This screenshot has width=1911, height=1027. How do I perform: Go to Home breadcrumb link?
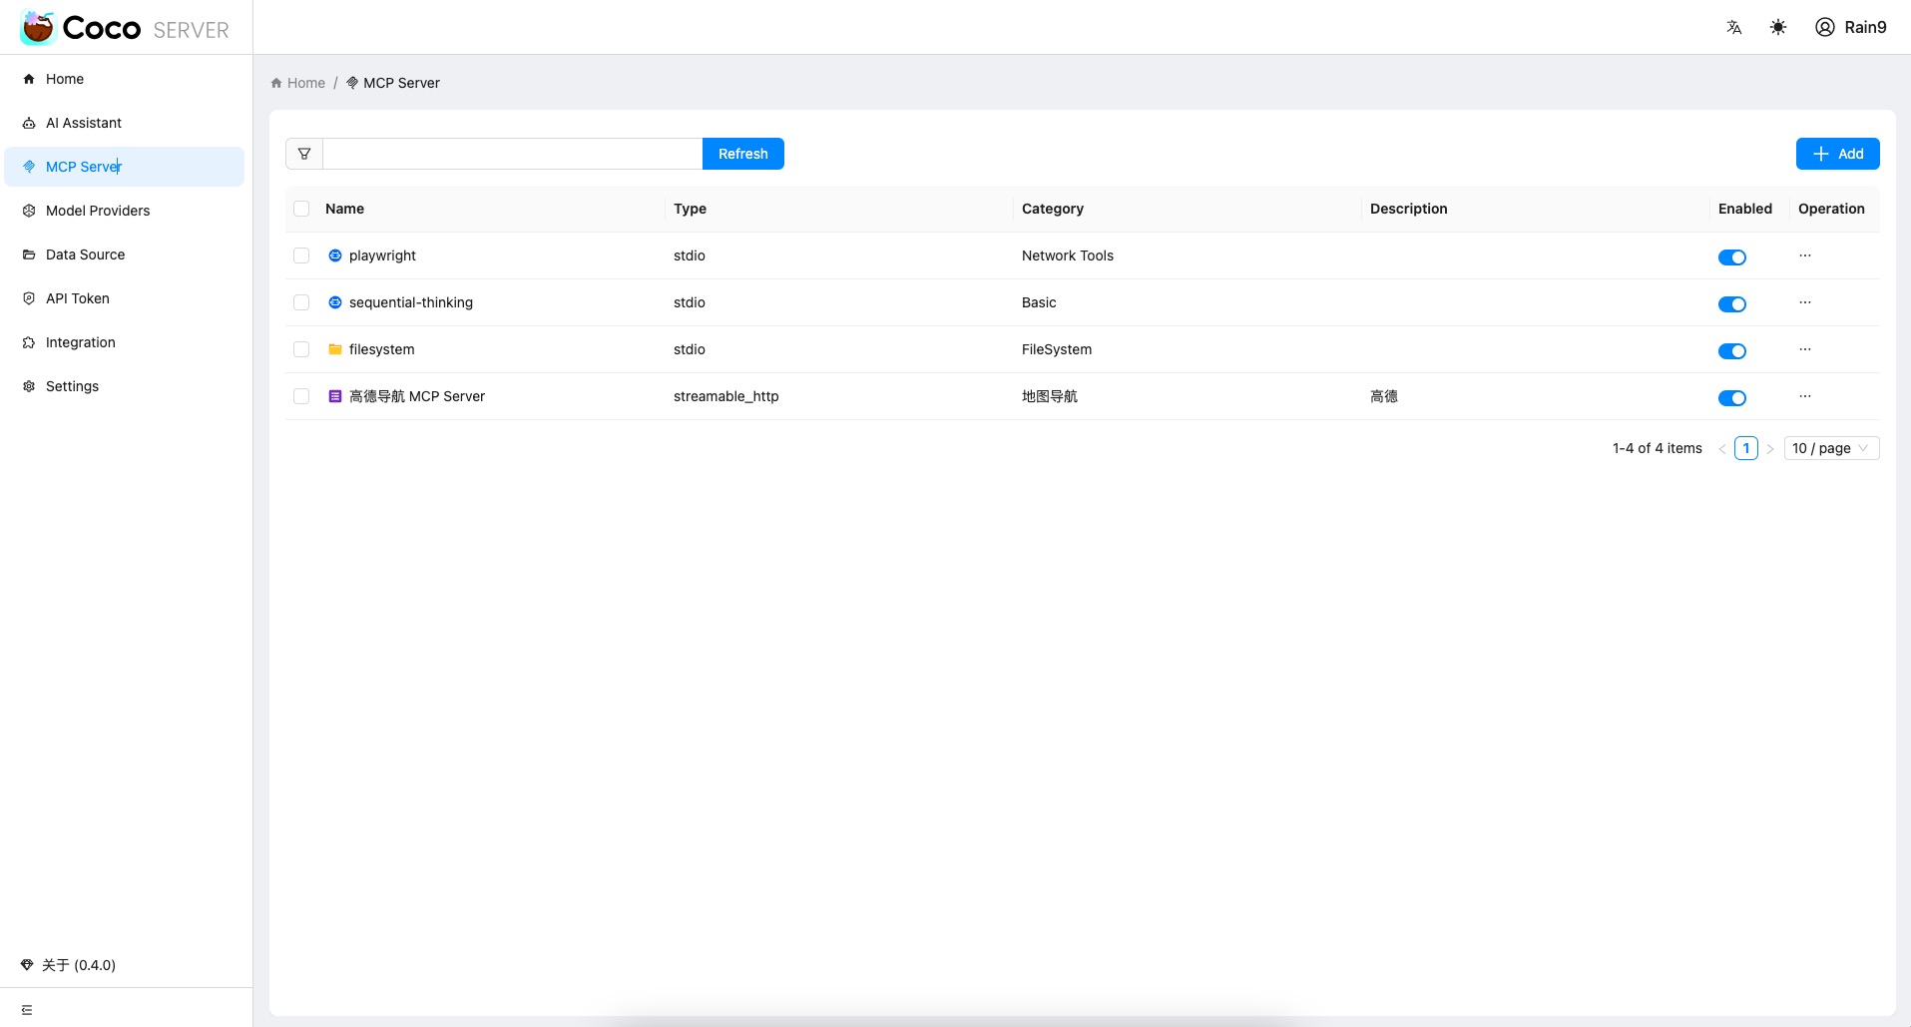298,83
